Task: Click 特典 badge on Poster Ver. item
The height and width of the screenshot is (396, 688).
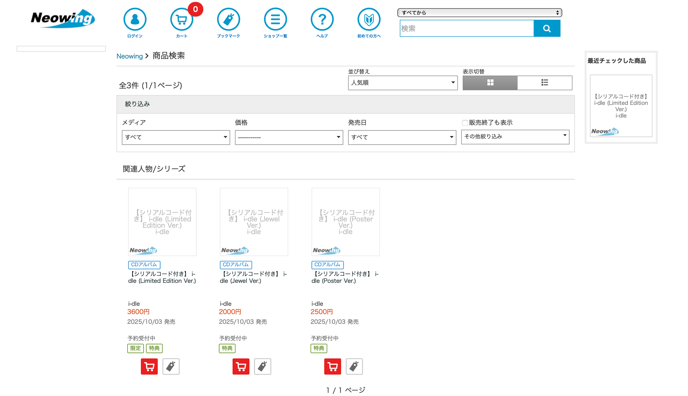Action: pyautogui.click(x=319, y=348)
